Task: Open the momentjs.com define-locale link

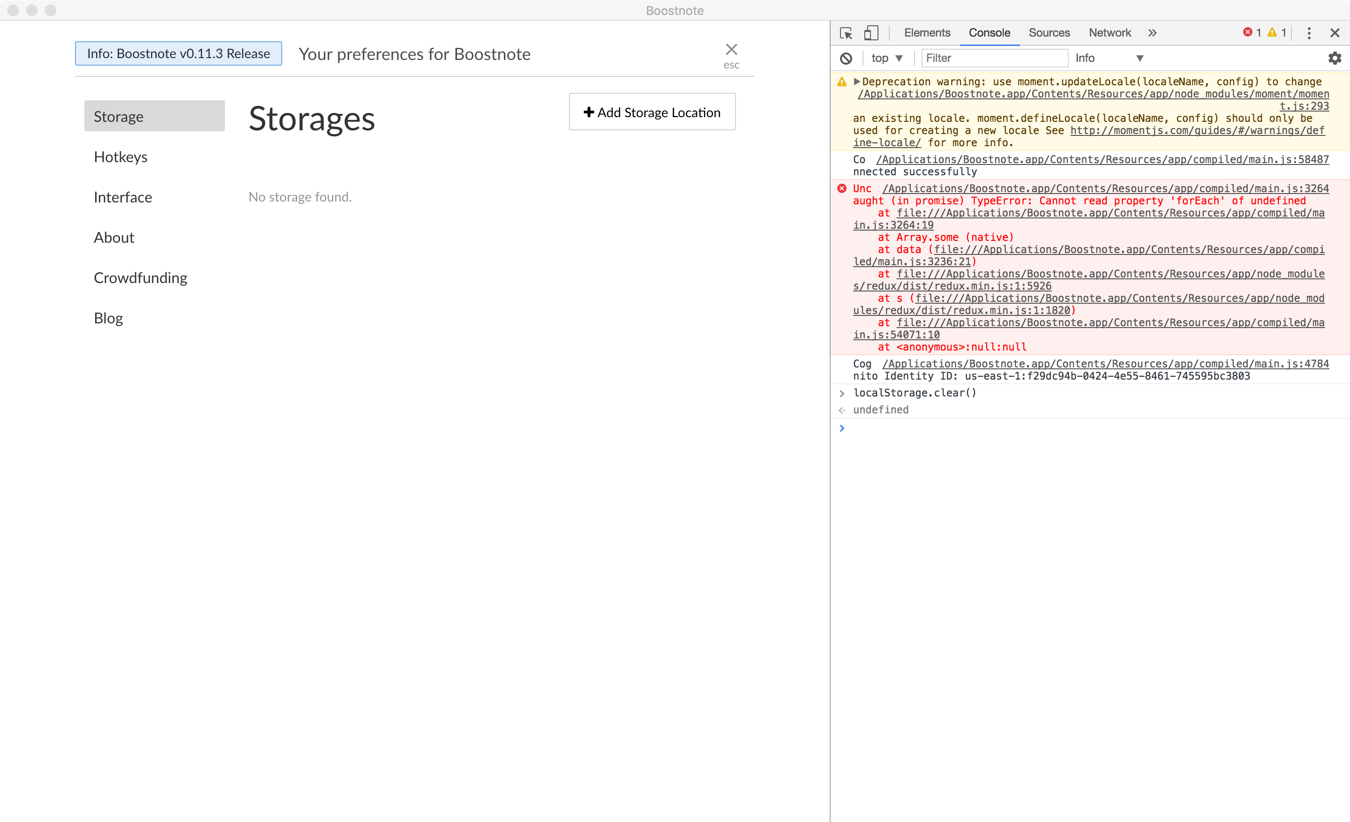Action: coord(1197,131)
